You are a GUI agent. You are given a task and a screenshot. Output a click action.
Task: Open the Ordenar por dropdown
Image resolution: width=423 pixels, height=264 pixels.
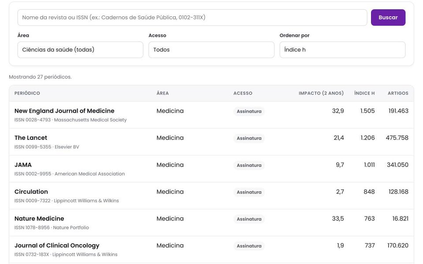pyautogui.click(x=342, y=50)
